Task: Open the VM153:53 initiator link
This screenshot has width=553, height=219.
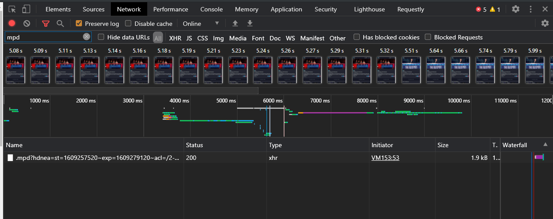Action: click(385, 158)
